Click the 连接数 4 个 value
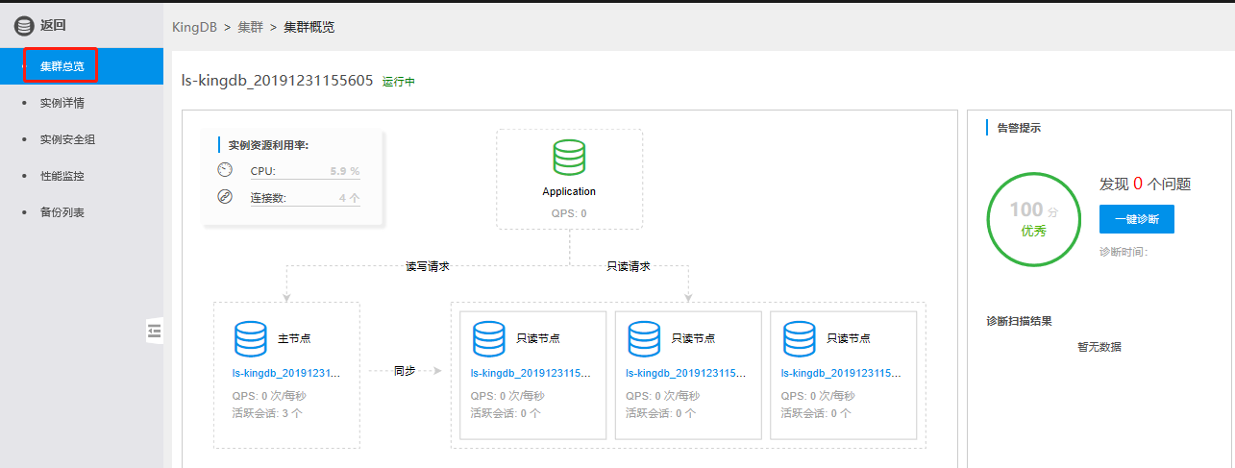Image resolution: width=1235 pixels, height=468 pixels. [350, 198]
